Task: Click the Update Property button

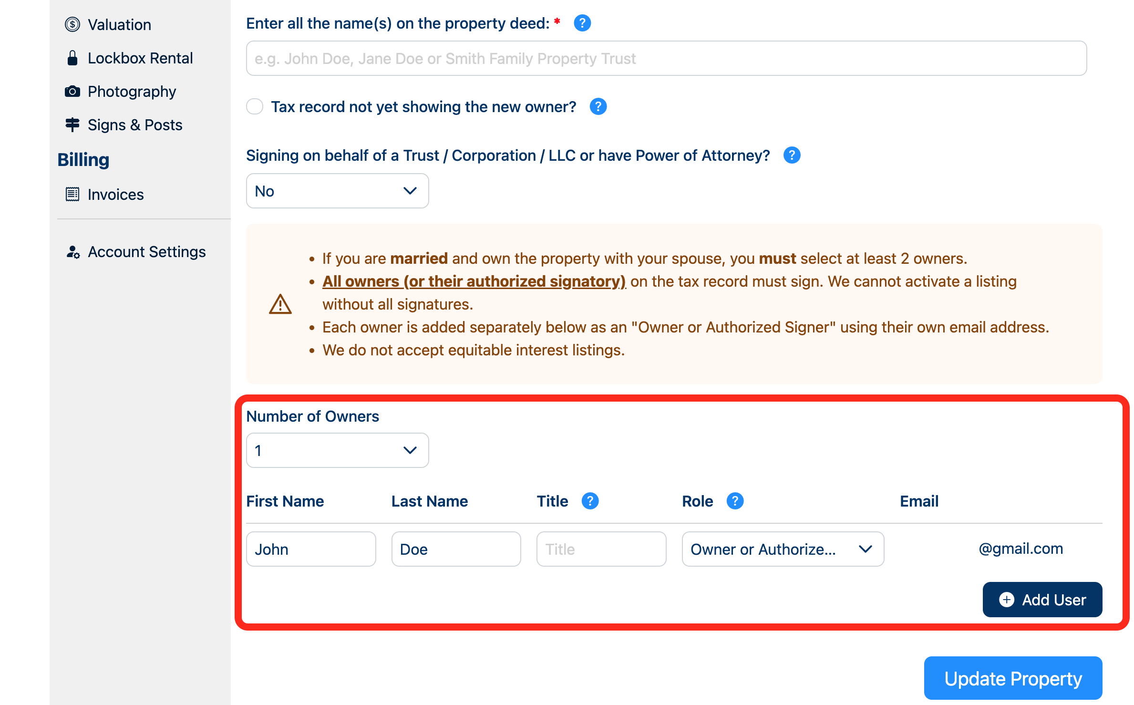Action: (1013, 678)
